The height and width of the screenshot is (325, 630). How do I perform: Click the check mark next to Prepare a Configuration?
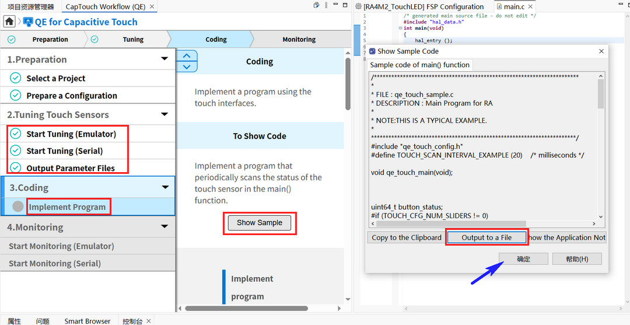(15, 95)
